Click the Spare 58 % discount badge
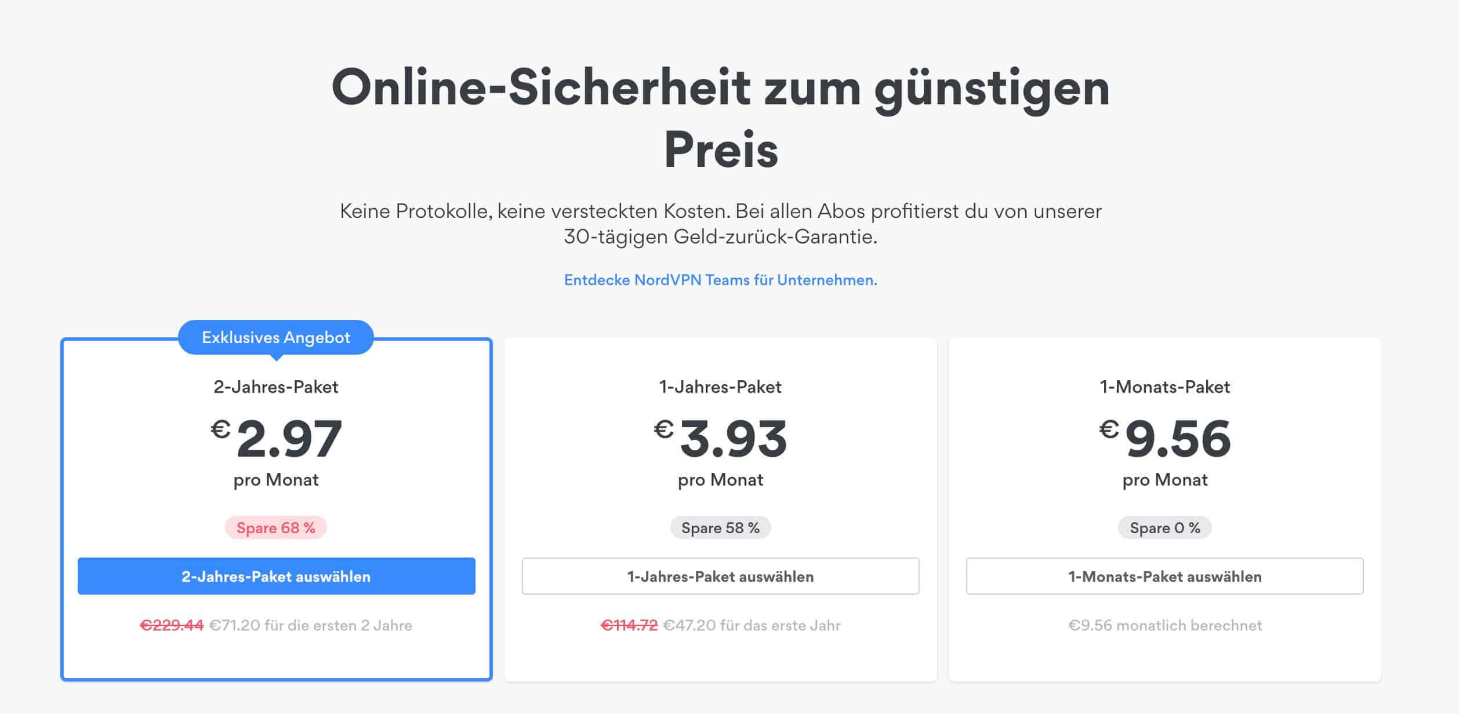This screenshot has height=714, width=1459. (x=721, y=528)
